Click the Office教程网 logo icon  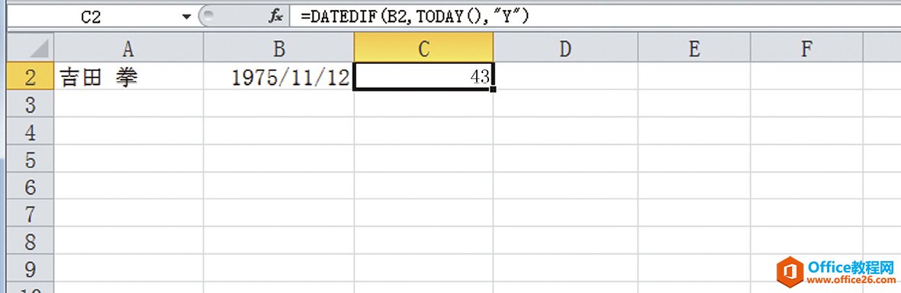[x=790, y=272]
